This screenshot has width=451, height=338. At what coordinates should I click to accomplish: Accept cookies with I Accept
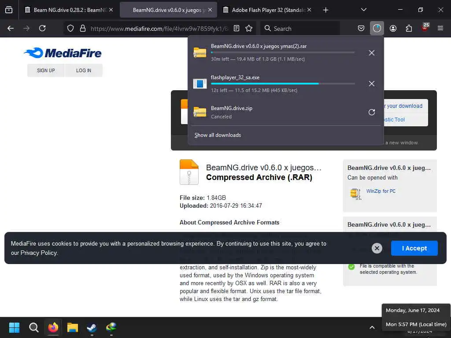[414, 248]
